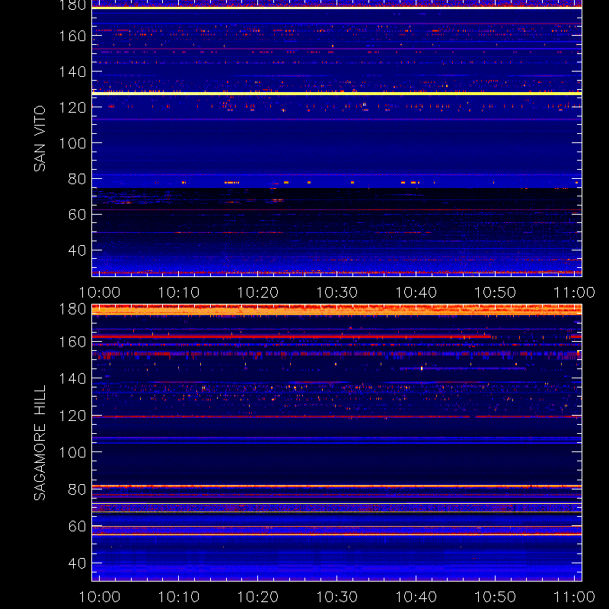Click 10:00 time label under SAGAMORE HILL plot
The height and width of the screenshot is (609, 609).
point(100,597)
